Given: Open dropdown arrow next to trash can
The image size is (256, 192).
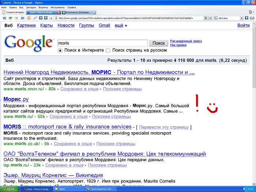Looking at the screenshot, I should pyautogui.click(x=253, y=12).
